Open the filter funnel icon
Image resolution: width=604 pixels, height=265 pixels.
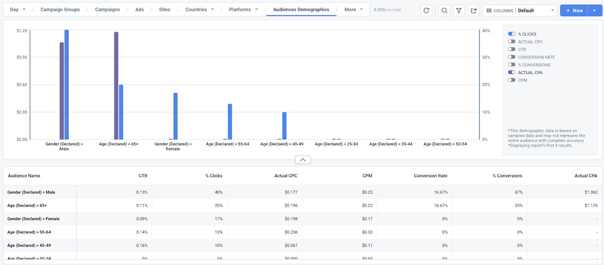(x=459, y=11)
